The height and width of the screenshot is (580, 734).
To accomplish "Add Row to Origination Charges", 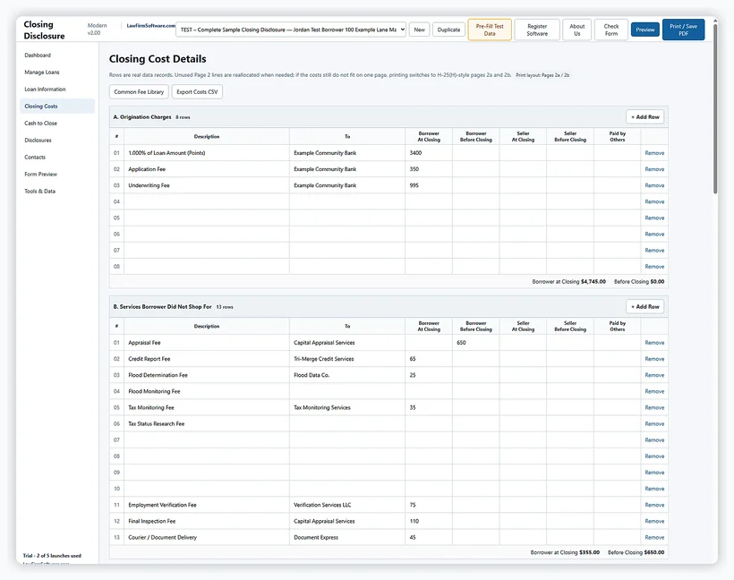I will [x=644, y=117].
